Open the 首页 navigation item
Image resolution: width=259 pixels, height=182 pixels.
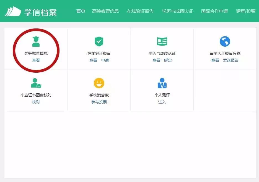tap(81, 11)
